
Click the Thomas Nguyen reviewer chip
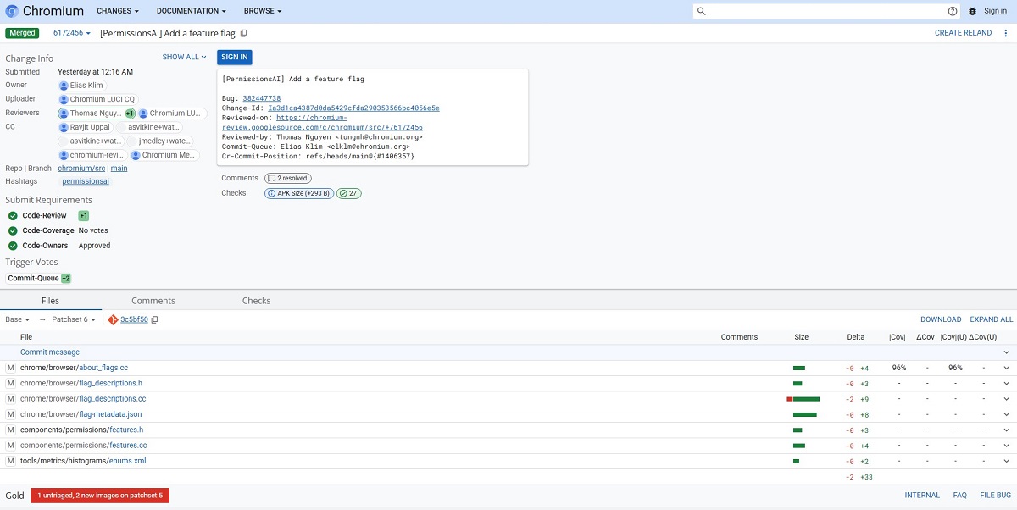(x=97, y=114)
